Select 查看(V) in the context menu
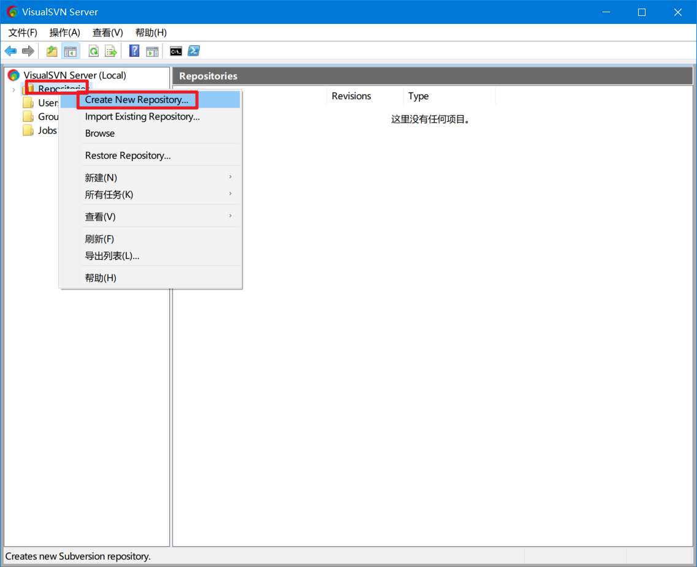Screen dimensions: 697x567 [150, 217]
